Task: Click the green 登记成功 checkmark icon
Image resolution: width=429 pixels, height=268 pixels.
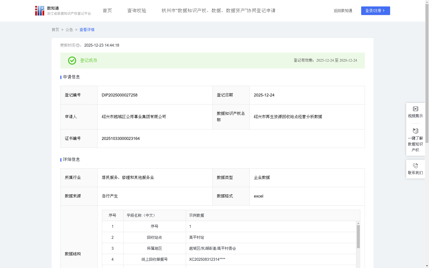Action: pyautogui.click(x=72, y=61)
